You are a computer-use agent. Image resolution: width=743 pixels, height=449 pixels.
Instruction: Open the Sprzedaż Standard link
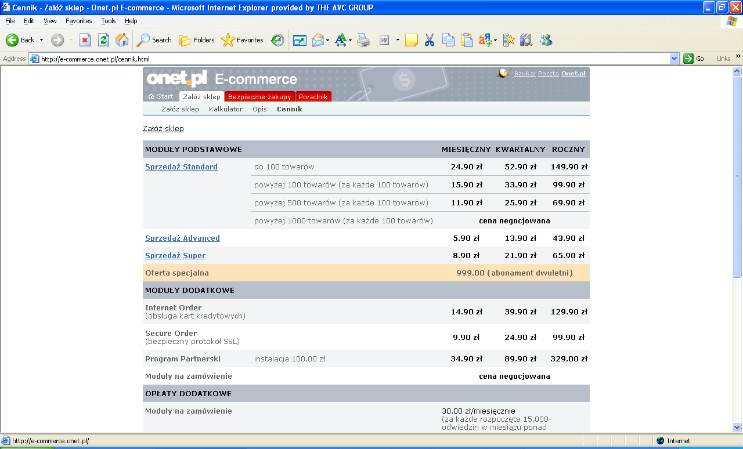[181, 166]
